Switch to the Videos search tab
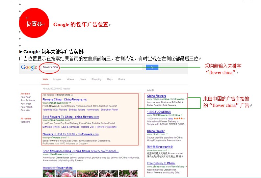 (x=70, y=79)
